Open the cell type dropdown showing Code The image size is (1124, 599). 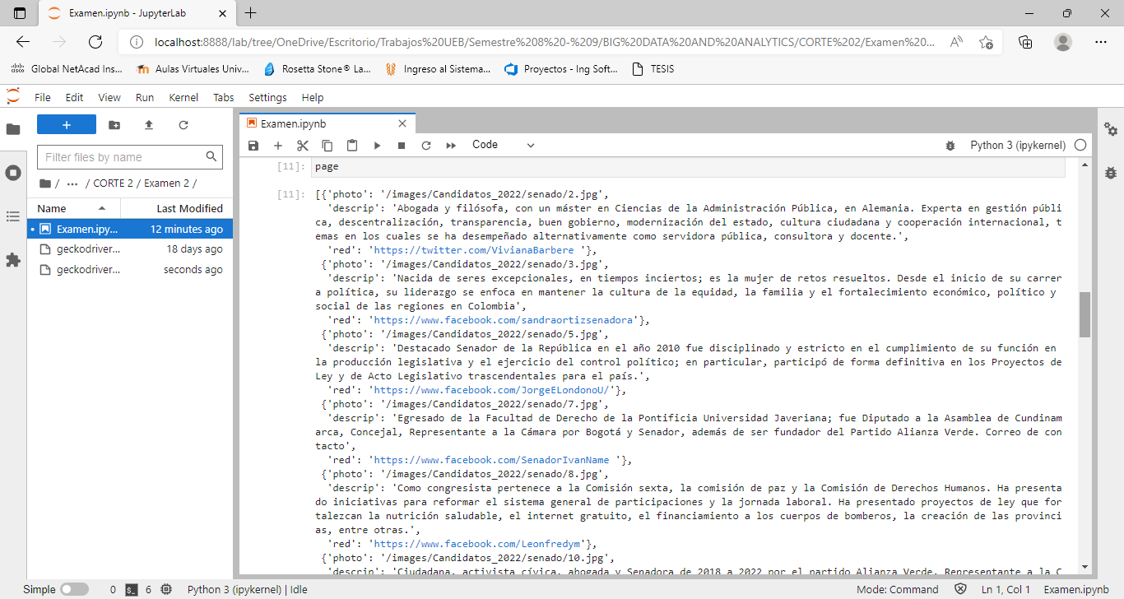(x=502, y=145)
